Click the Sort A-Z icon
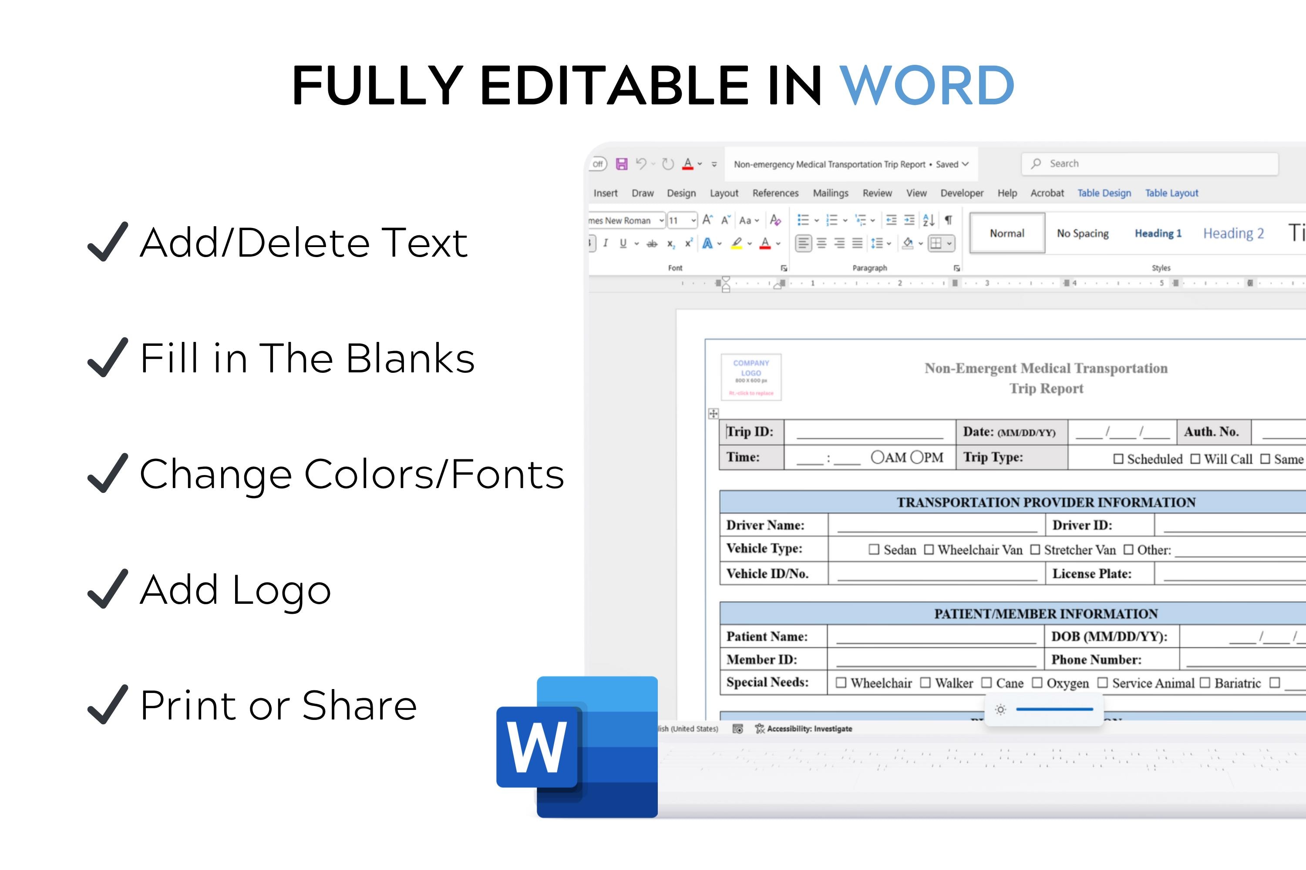 click(x=929, y=220)
